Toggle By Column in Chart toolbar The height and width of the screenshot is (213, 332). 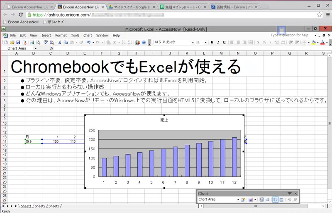coord(281,199)
